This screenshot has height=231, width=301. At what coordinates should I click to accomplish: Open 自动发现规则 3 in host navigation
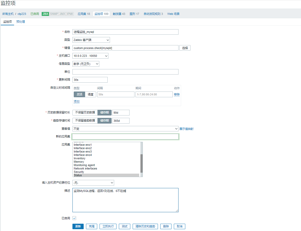click(x=153, y=14)
